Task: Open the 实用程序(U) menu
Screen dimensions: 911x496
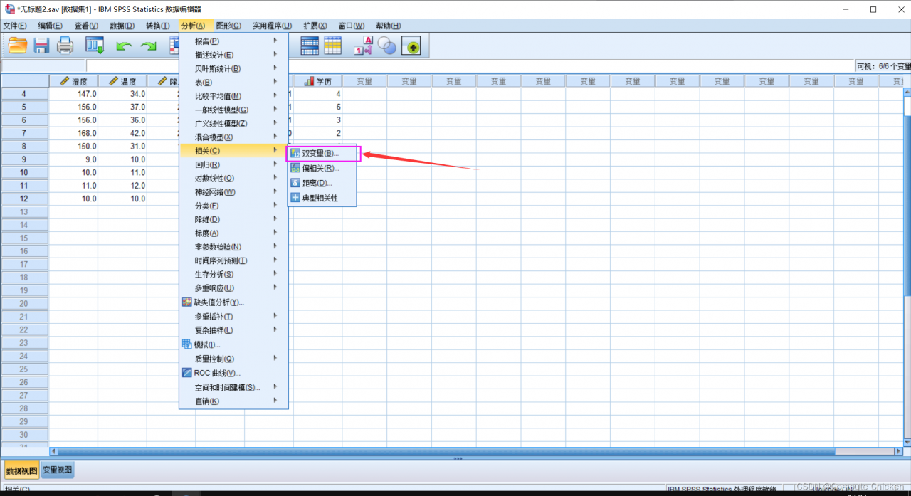Action: [x=272, y=26]
